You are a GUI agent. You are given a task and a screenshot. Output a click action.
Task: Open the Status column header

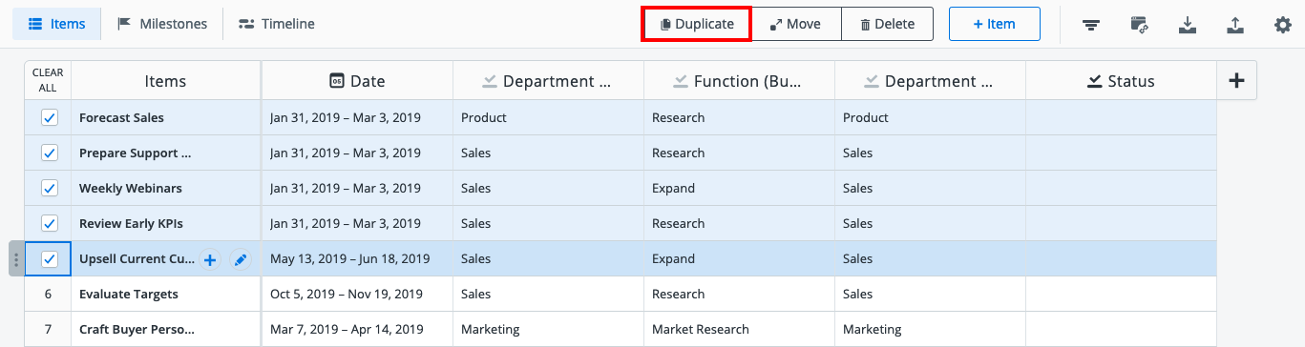1121,81
